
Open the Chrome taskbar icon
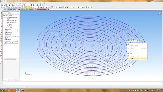pos(7,90)
